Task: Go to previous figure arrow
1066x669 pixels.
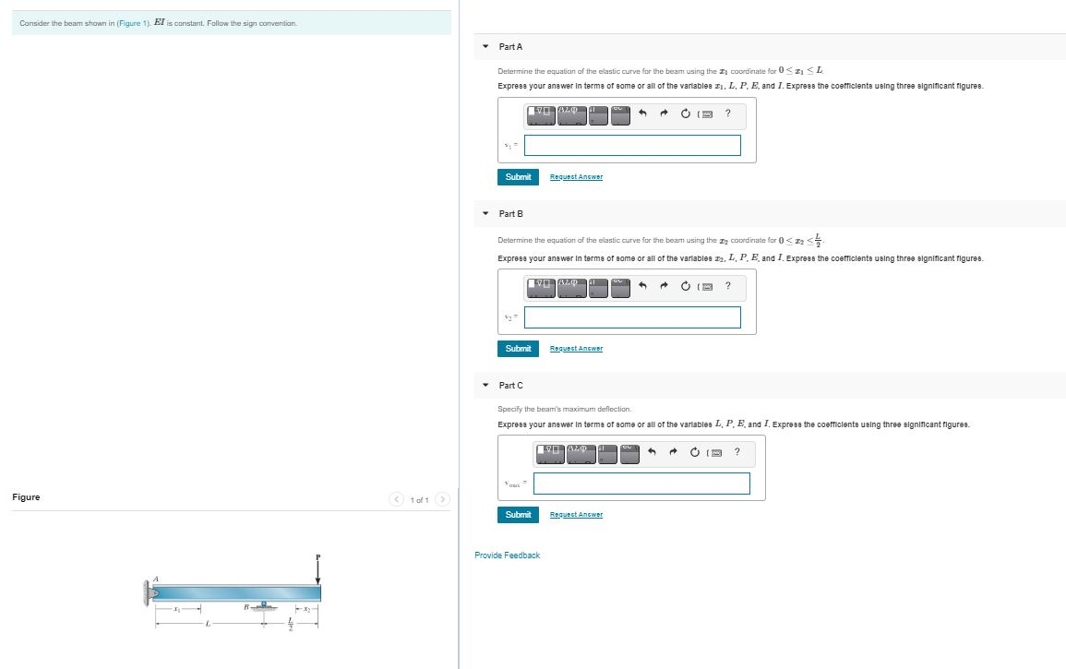Action: pyautogui.click(x=396, y=500)
